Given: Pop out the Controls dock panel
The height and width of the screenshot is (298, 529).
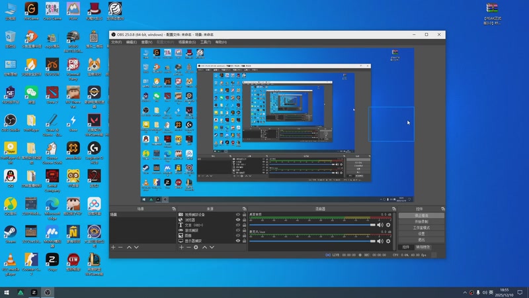Looking at the screenshot, I should coord(442,209).
